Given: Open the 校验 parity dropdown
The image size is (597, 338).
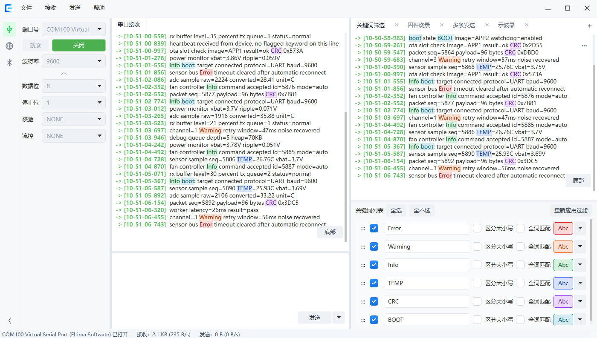Looking at the screenshot, I should pyautogui.click(x=73, y=119).
